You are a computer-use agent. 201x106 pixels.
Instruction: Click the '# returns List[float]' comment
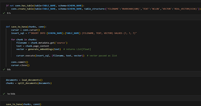tap(77, 49)
